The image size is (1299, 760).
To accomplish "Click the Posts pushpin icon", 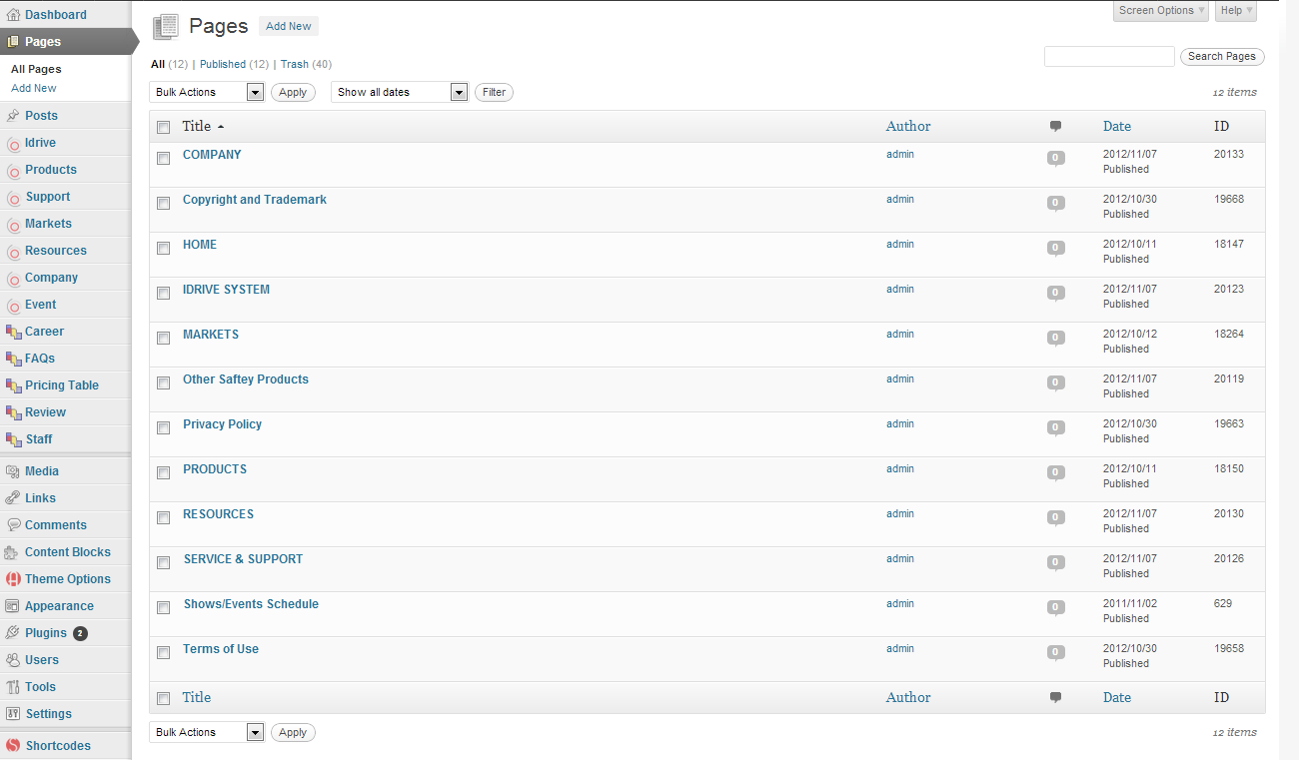I will click(13, 116).
